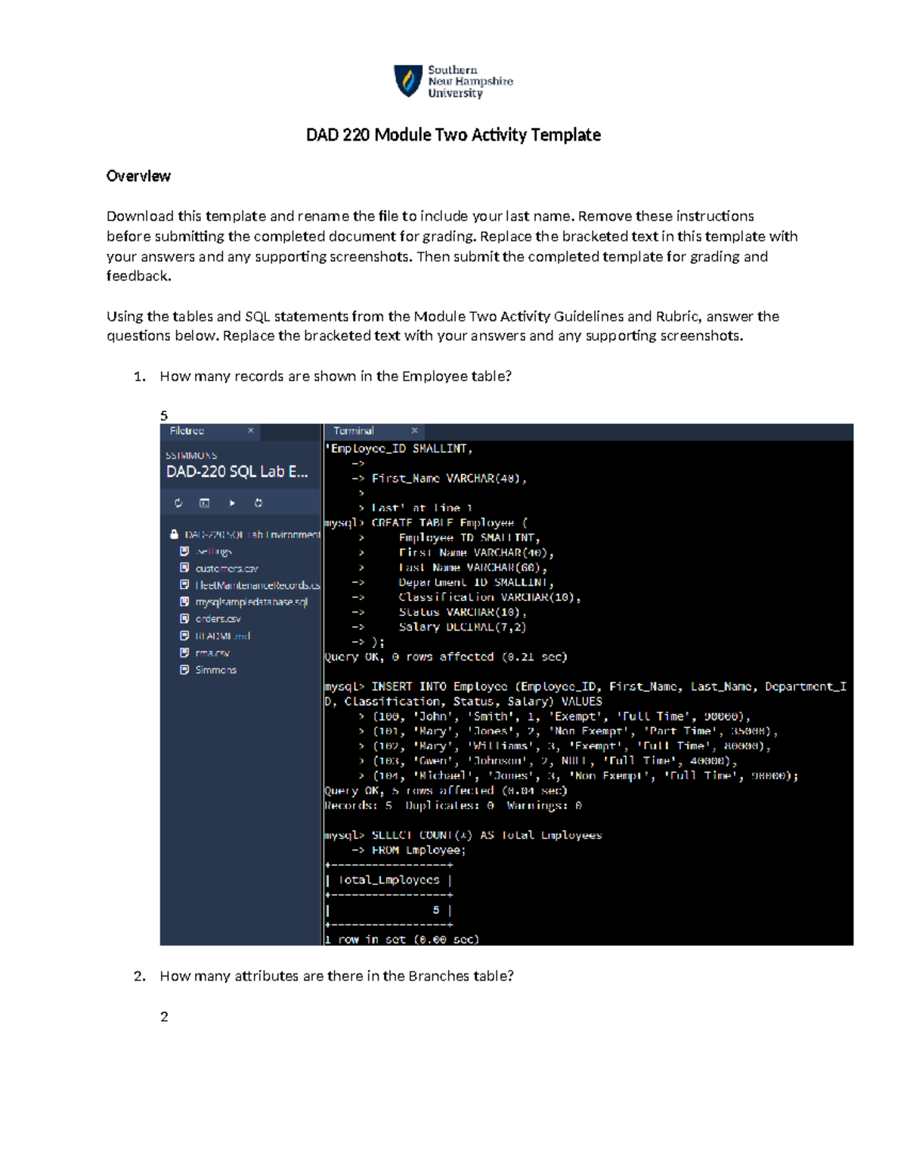The height and width of the screenshot is (1174, 907).
Task: Close the Terminal tab
Action: [x=415, y=429]
